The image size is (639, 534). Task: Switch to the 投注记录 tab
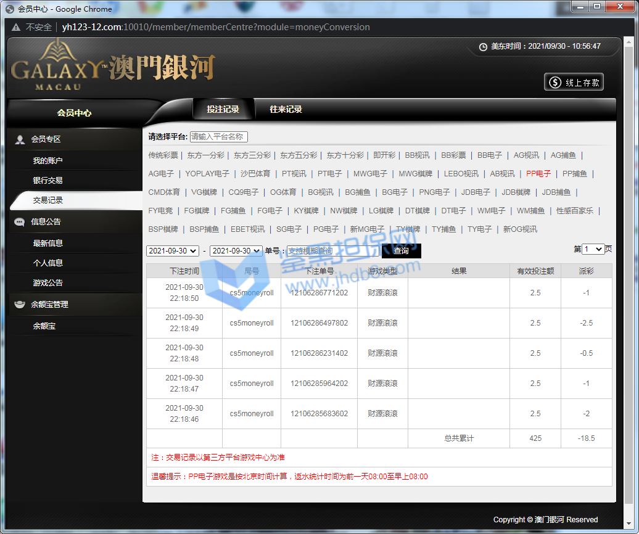(x=223, y=109)
